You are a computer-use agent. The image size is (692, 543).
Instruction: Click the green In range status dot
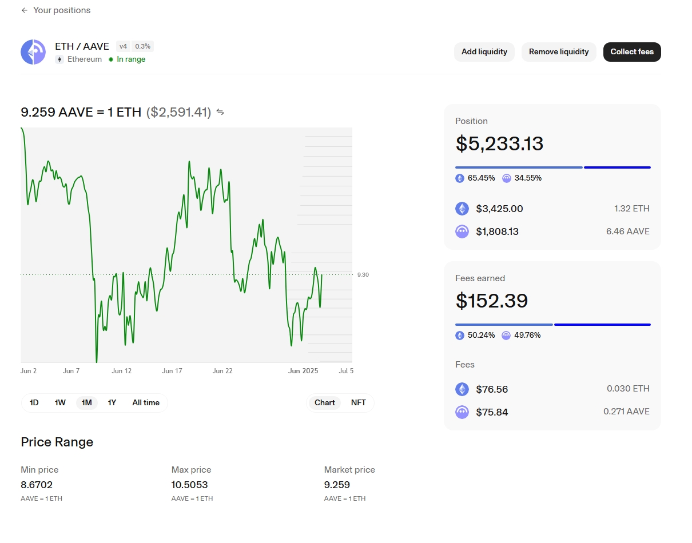[x=111, y=59]
